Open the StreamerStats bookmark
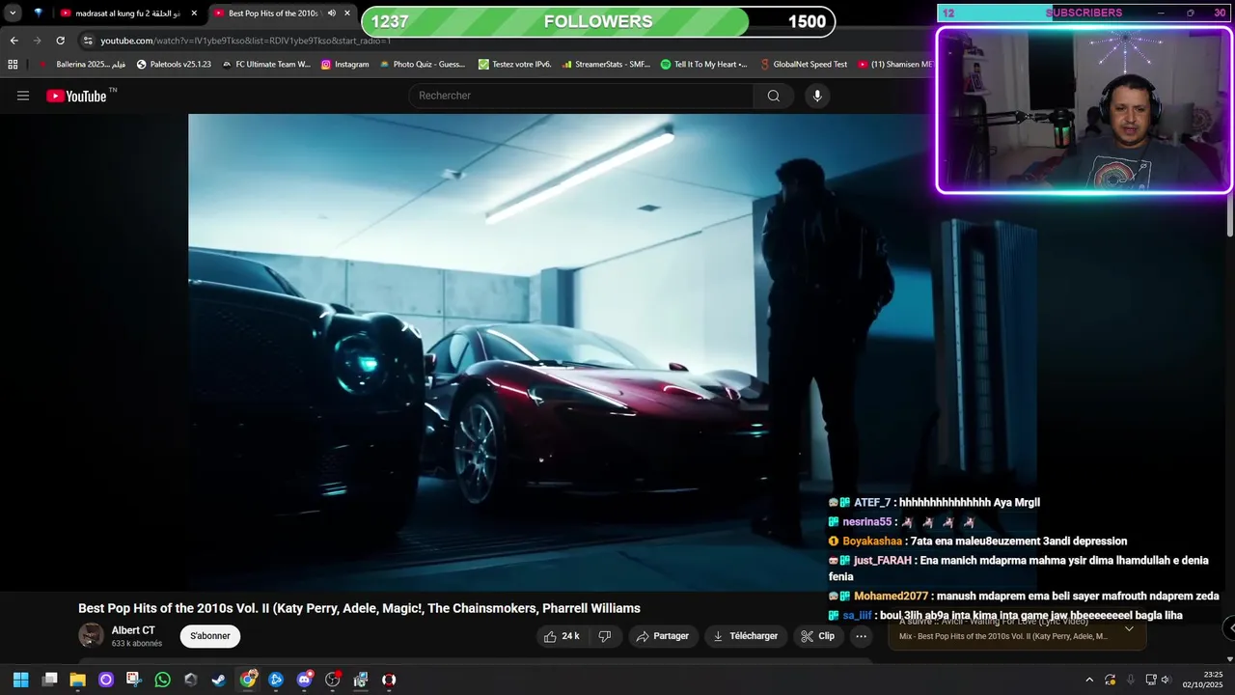Viewport: 1235px width, 695px height. point(605,65)
